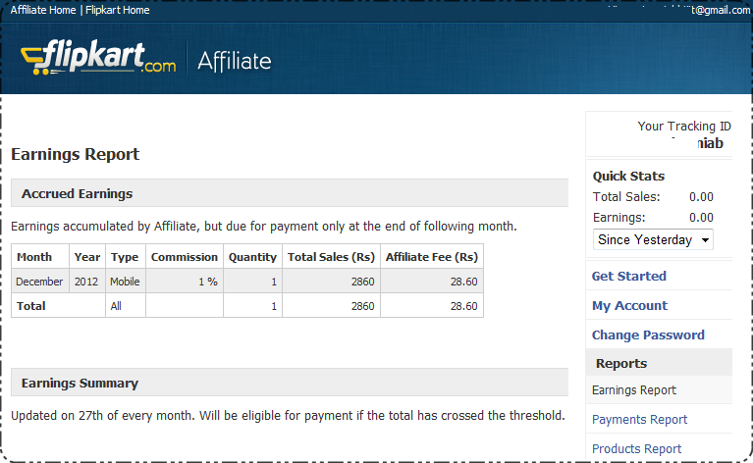The height and width of the screenshot is (463, 753).
Task: Open the Affiliate Home link
Action: pos(43,10)
